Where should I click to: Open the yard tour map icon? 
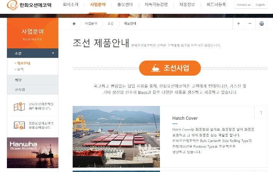coord(19,106)
